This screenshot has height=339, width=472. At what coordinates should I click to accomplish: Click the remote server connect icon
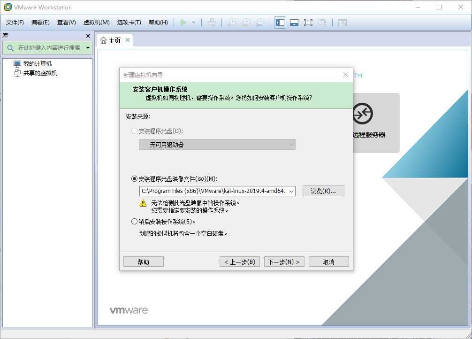pyautogui.click(x=363, y=114)
